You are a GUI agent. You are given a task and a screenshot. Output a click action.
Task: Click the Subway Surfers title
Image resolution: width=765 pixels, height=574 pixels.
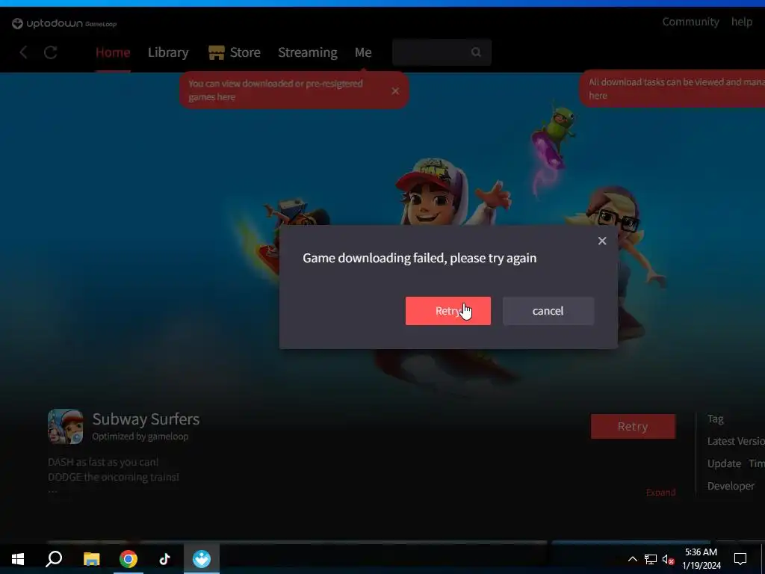(146, 419)
